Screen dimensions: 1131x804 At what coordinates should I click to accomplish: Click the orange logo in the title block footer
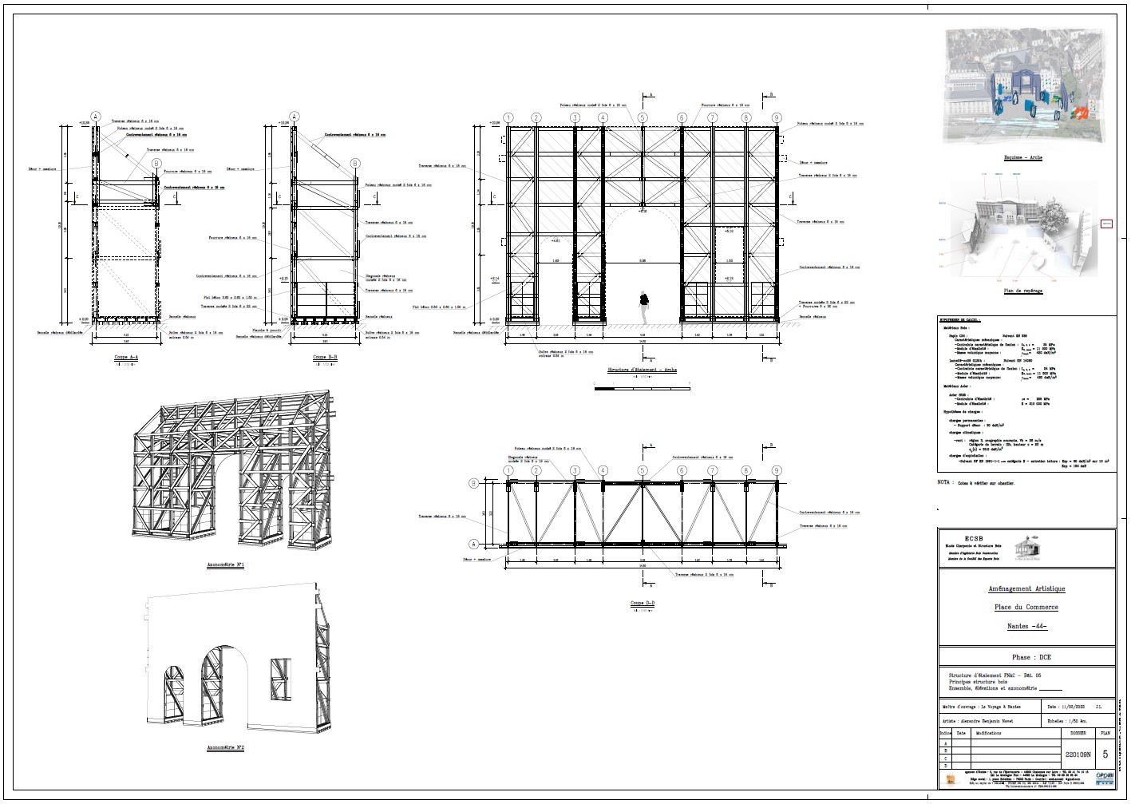950,778
